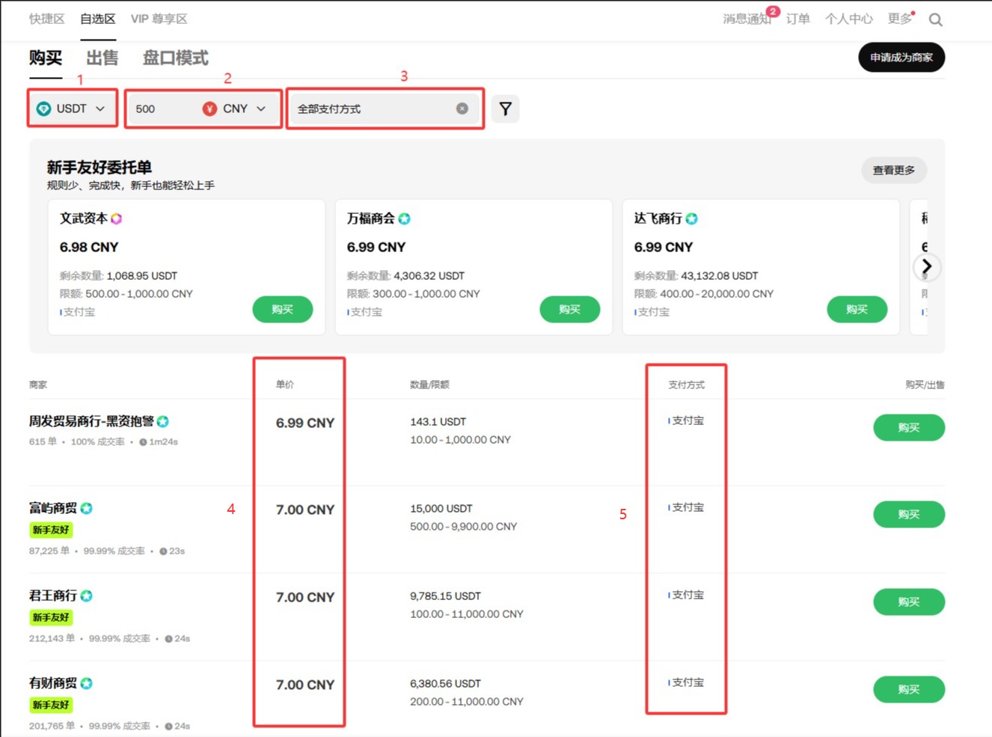Open the 订单 orders page
The width and height of the screenshot is (992, 737).
tap(798, 19)
